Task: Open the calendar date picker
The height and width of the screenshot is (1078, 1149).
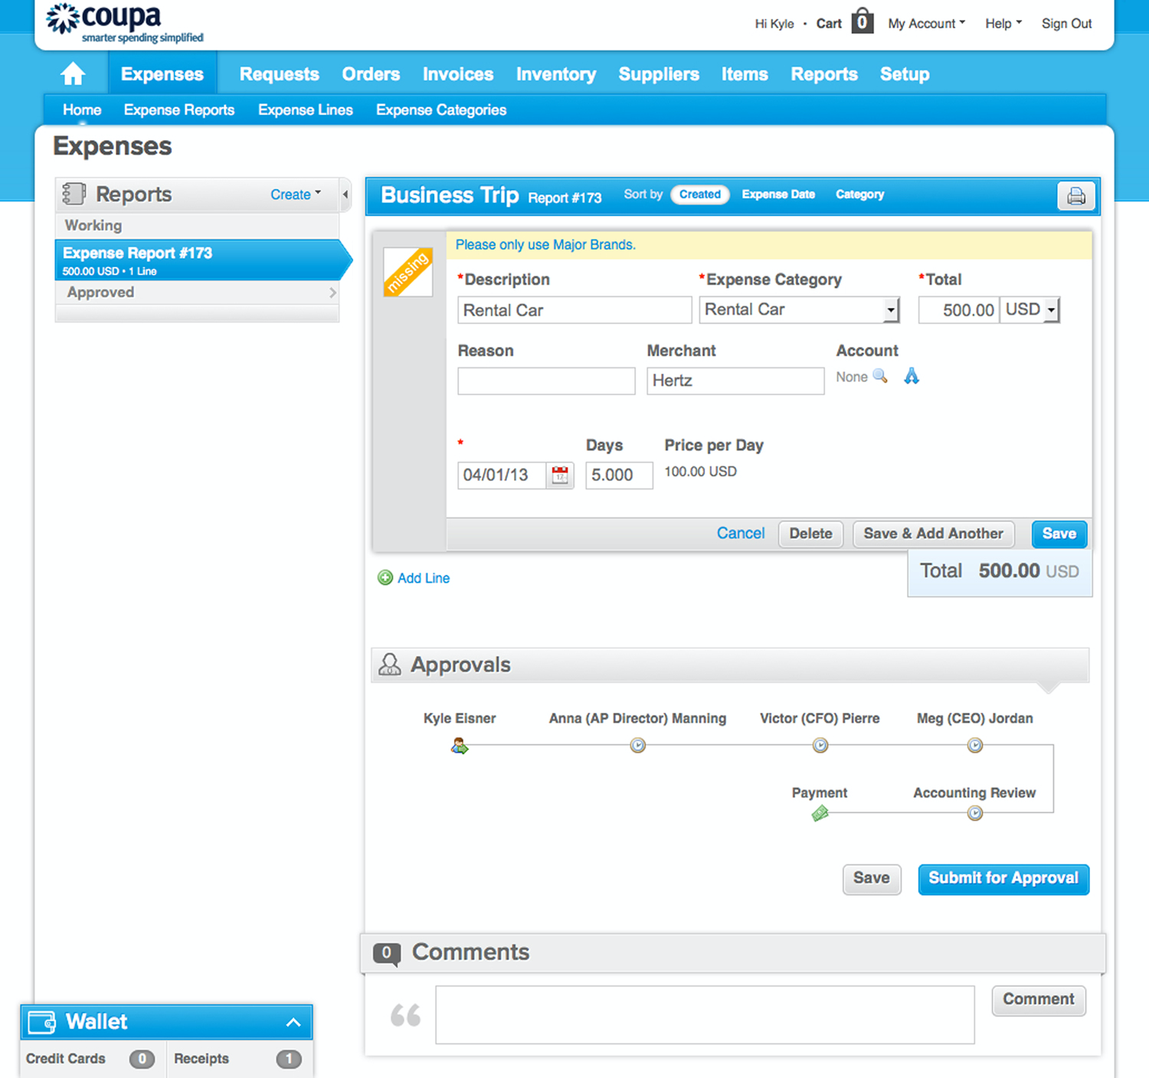Action: (560, 475)
